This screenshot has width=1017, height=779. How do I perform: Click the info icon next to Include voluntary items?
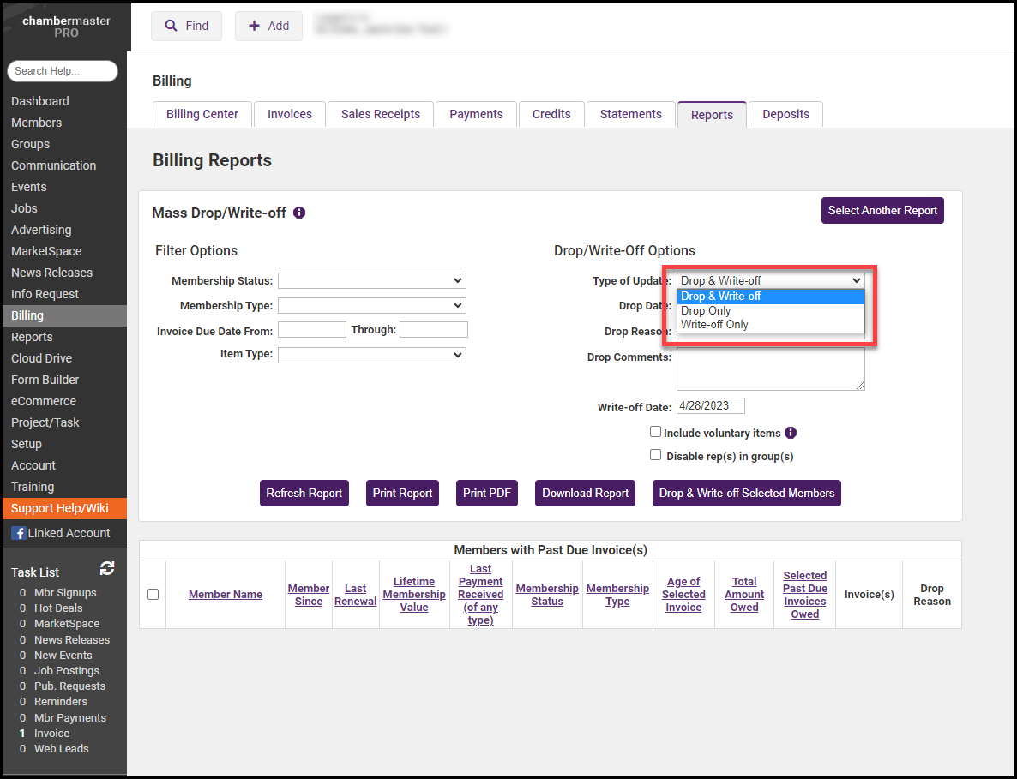coord(791,433)
